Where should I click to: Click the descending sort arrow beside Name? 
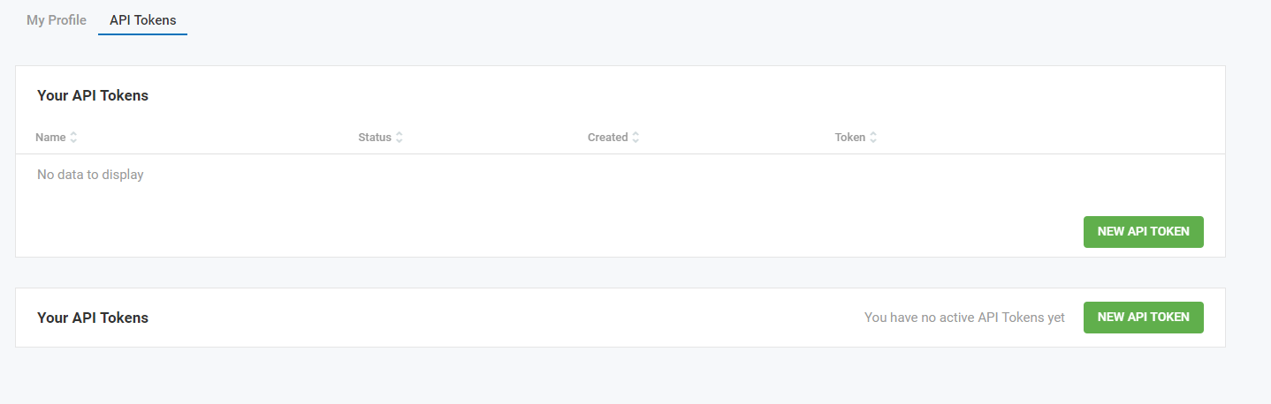click(73, 141)
